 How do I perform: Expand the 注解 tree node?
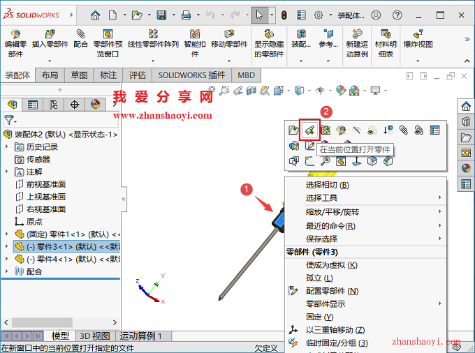click(7, 172)
